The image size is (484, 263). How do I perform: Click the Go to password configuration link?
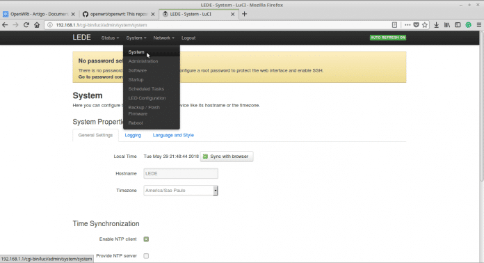pos(101,77)
